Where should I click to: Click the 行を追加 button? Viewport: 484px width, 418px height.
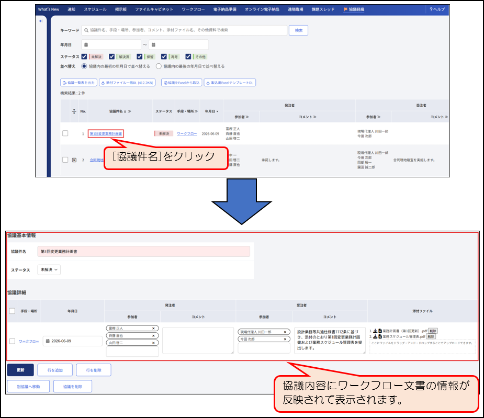pyautogui.click(x=55, y=370)
